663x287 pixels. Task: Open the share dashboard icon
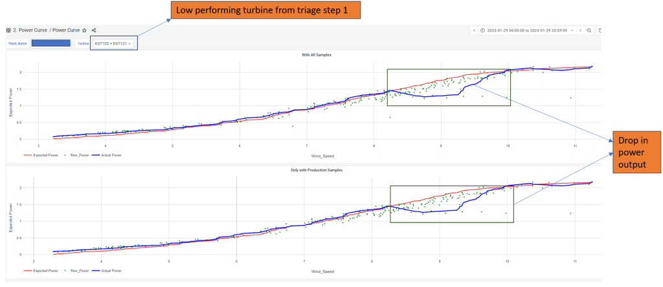coord(95,30)
